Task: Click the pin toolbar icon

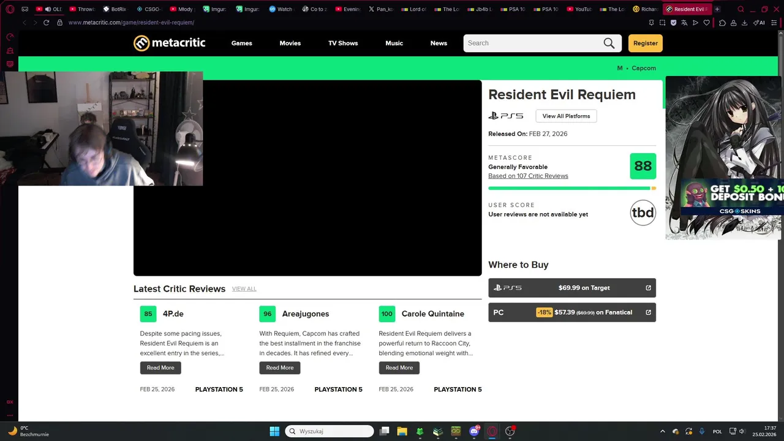Action: click(x=651, y=23)
